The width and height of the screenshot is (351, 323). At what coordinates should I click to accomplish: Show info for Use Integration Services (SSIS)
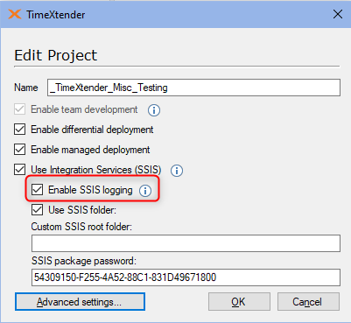[177, 171]
